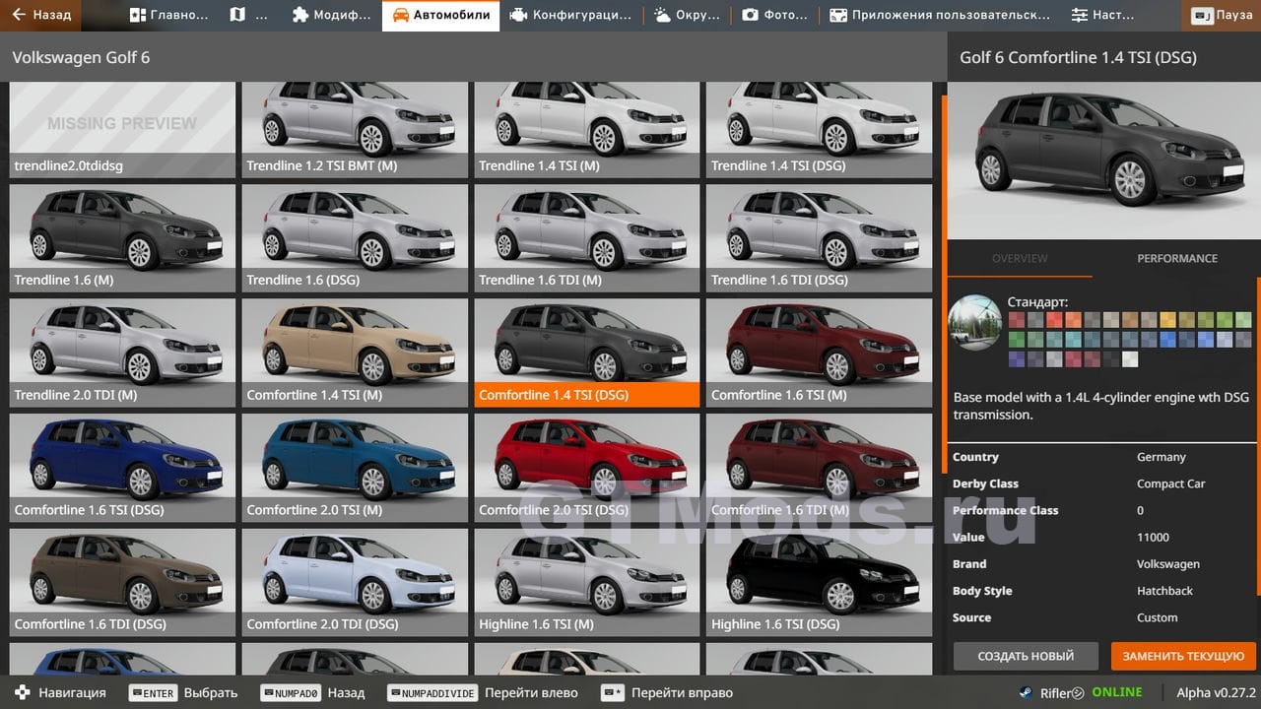Click the orange car icon on the Автомобили tab
Image resolution: width=1261 pixels, height=709 pixels.
pos(400,15)
